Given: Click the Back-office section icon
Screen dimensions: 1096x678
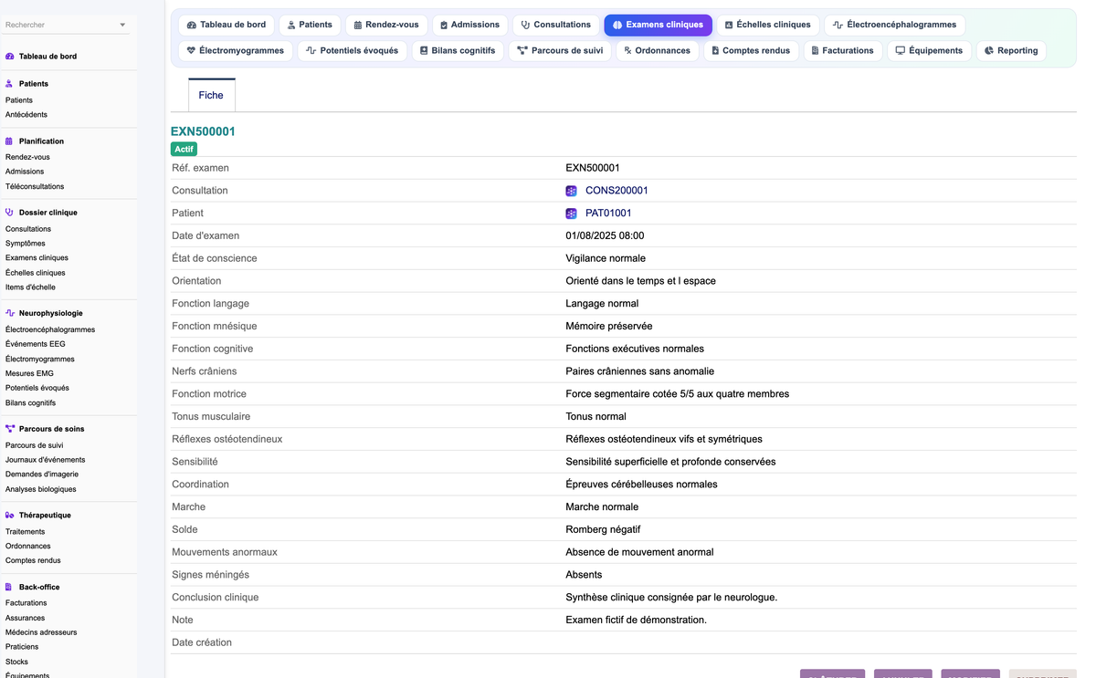Looking at the screenshot, I should coord(10,588).
